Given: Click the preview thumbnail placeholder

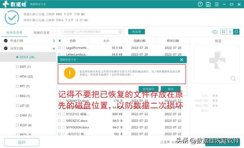Looking at the screenshot, I should click(x=217, y=64).
